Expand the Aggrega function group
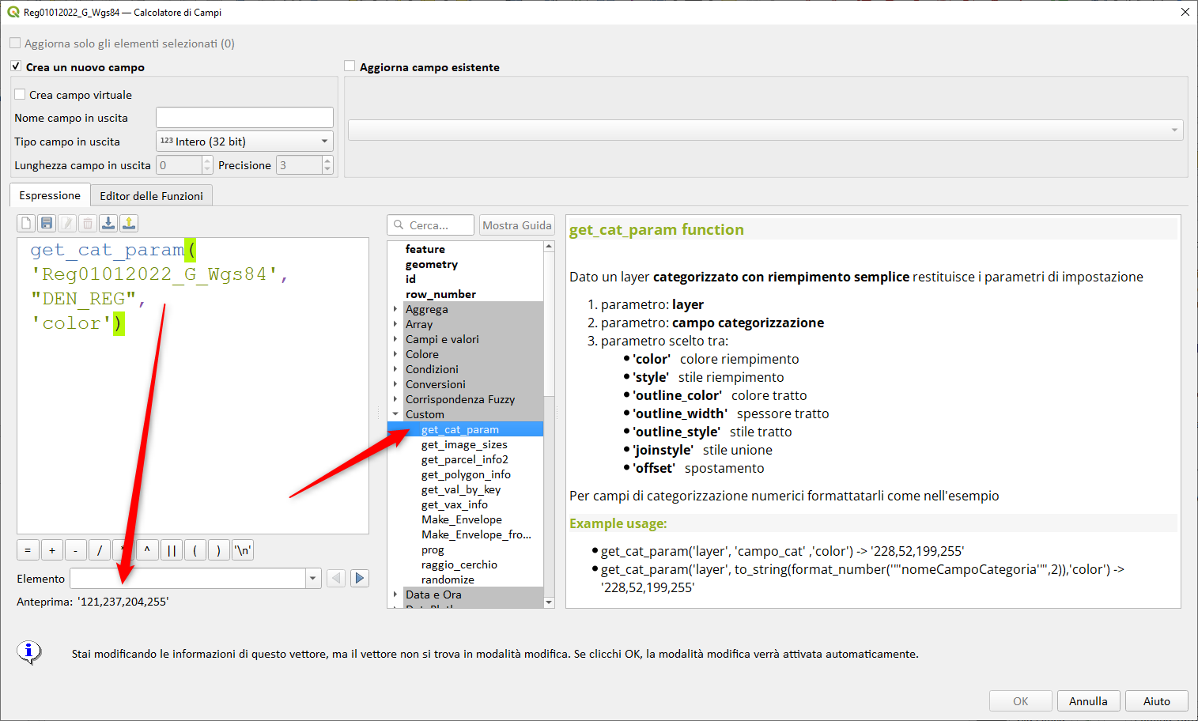Image resolution: width=1198 pixels, height=721 pixels. 395,309
